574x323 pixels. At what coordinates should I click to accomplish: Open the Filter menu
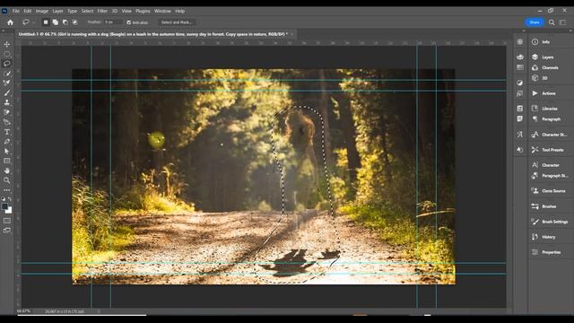(102, 11)
